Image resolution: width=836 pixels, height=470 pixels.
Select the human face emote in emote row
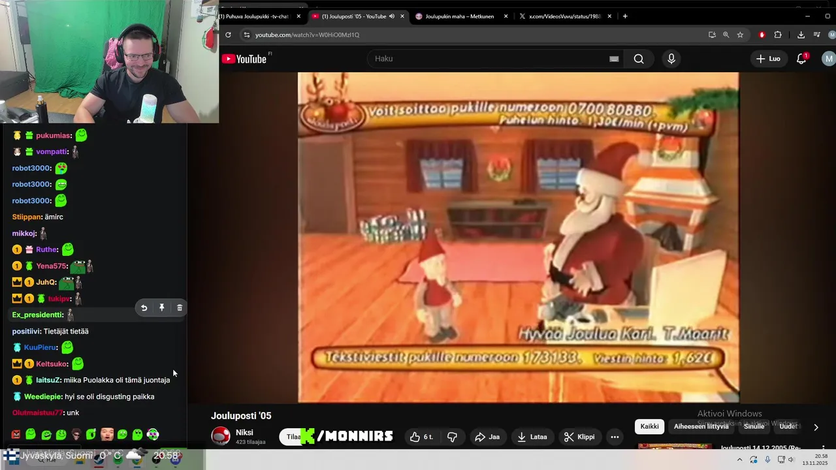(107, 434)
